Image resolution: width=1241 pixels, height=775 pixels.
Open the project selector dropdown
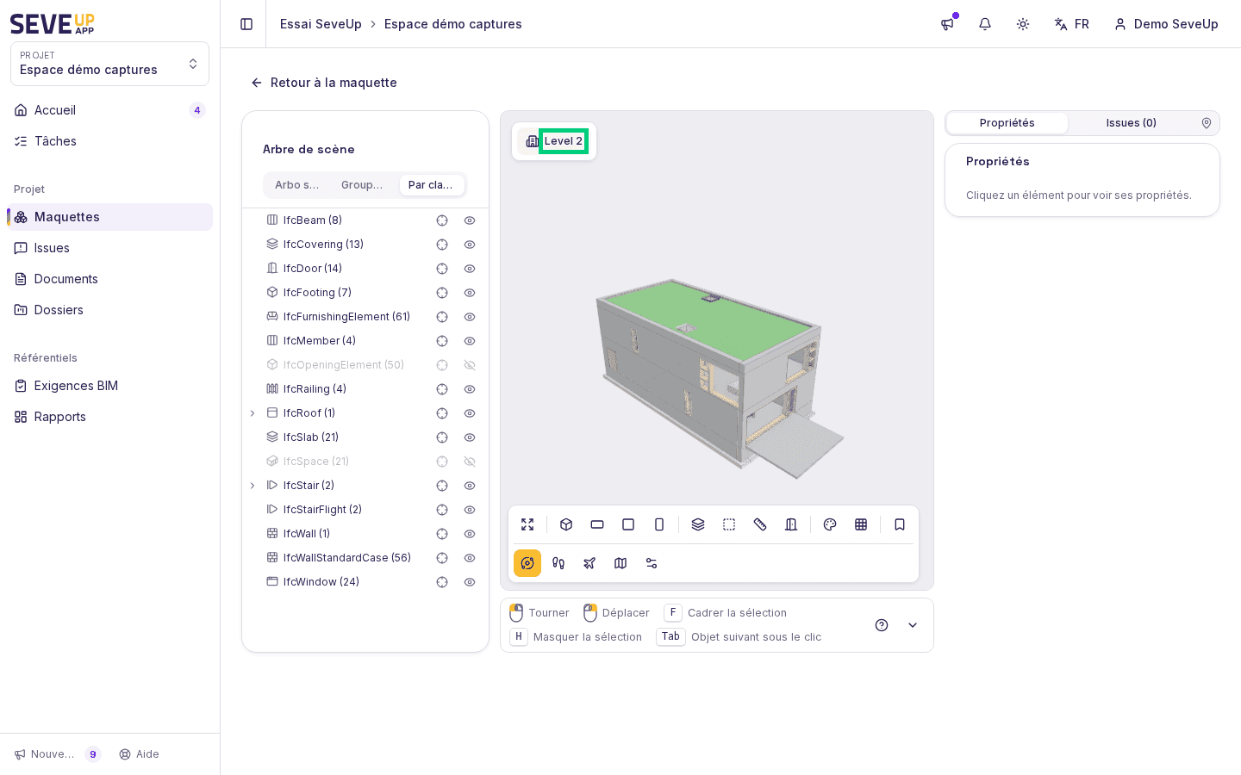tap(109, 64)
